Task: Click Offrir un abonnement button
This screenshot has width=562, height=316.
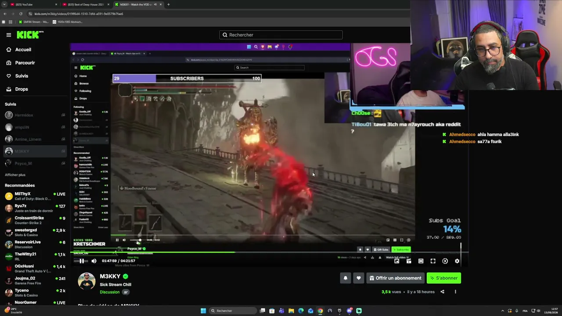Action: (x=395, y=278)
